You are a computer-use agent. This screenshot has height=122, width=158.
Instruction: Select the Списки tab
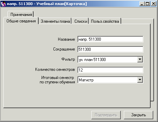click(x=81, y=21)
